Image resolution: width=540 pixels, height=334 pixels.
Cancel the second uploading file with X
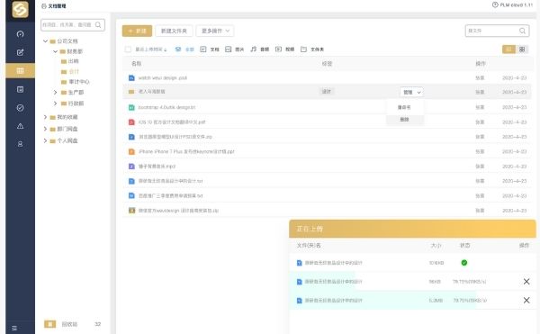pos(526,282)
